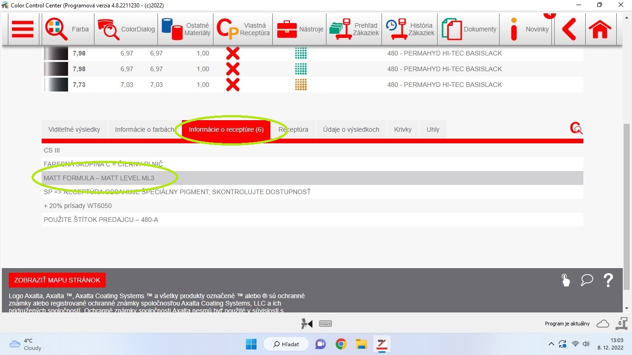Image resolution: width=632 pixels, height=355 pixels.
Task: Click red X in first 7,98 row
Action: [232, 53]
